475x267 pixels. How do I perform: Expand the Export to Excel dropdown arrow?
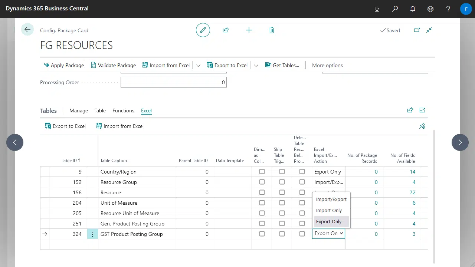click(x=256, y=65)
